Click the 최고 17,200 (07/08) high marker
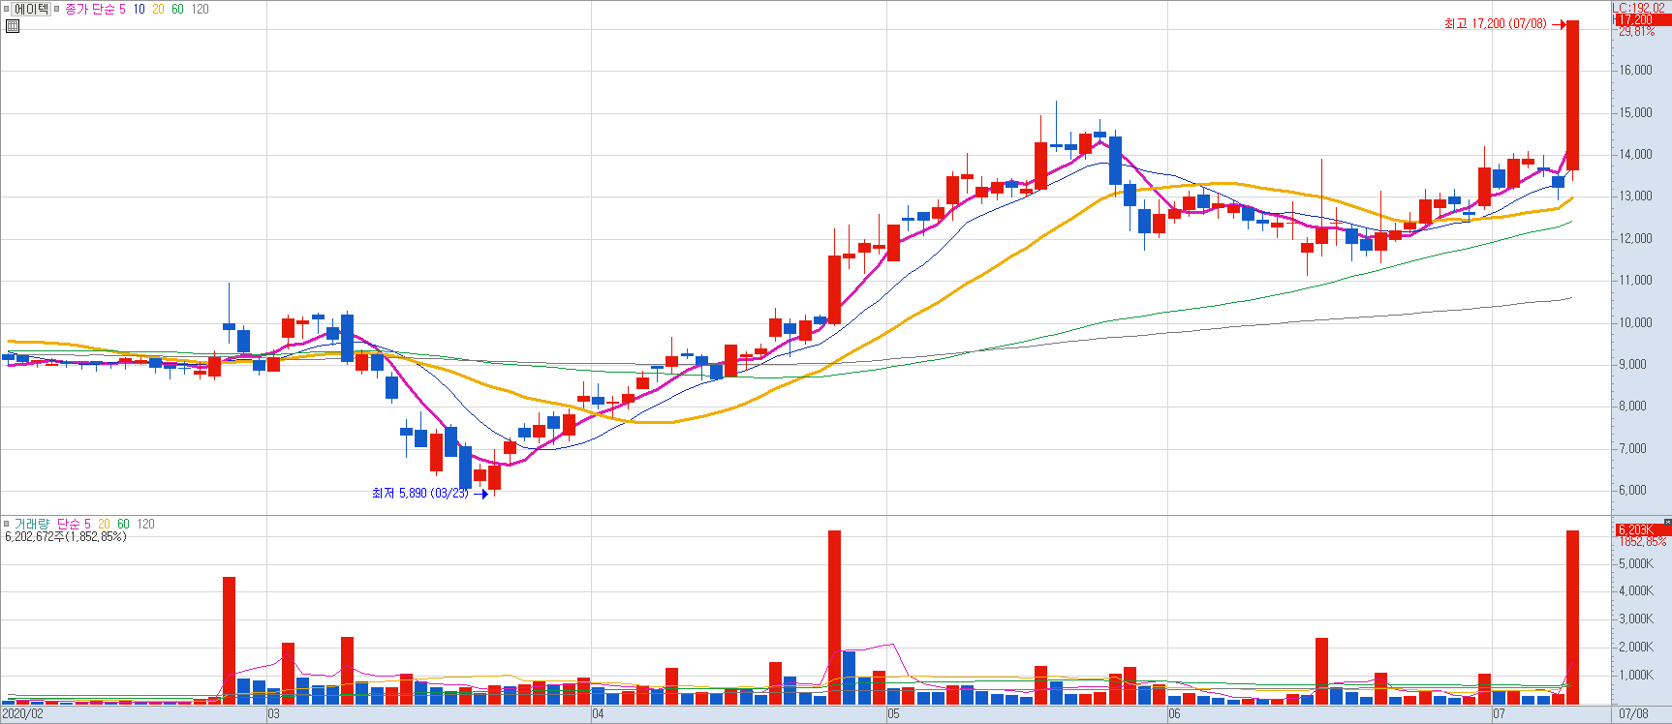This screenshot has width=1672, height=724. pyautogui.click(x=1495, y=24)
